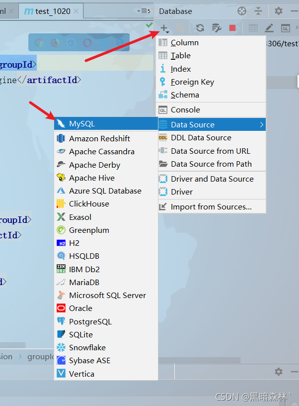
Task: Open Query Console QL toolbar icon
Action: [285, 28]
